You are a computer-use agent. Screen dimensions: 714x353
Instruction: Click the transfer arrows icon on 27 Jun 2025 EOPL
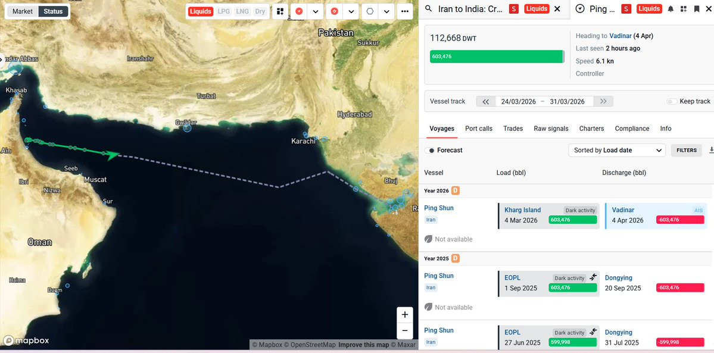pos(593,332)
